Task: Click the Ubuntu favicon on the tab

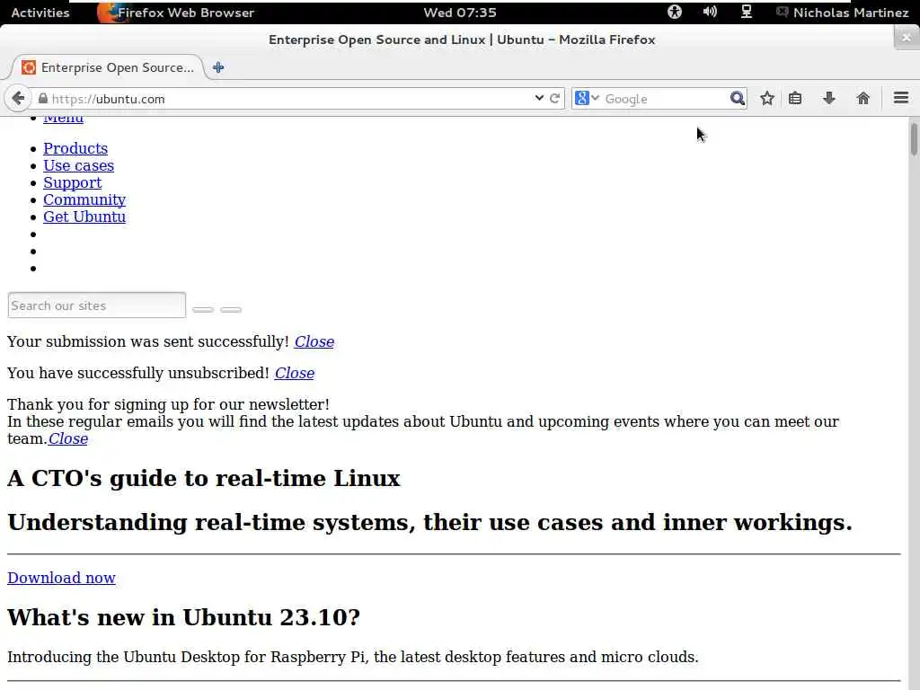Action: (x=28, y=67)
